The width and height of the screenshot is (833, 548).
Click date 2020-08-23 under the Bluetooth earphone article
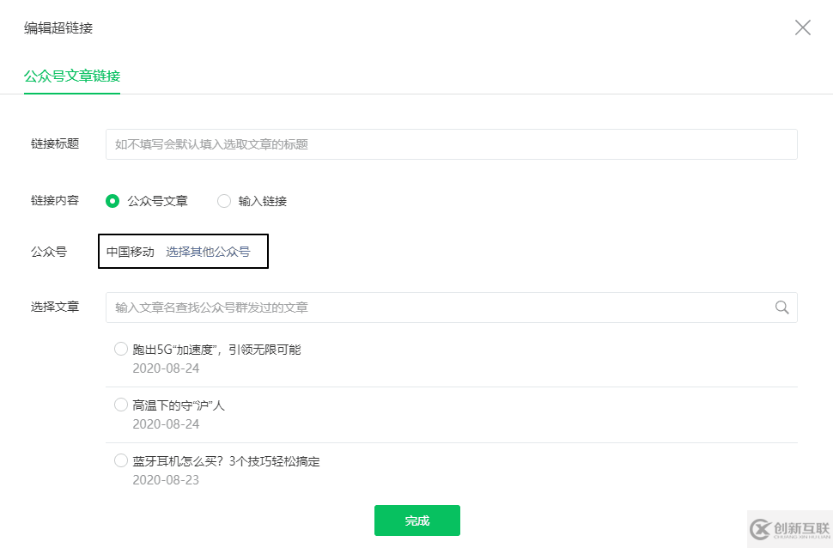(x=166, y=480)
